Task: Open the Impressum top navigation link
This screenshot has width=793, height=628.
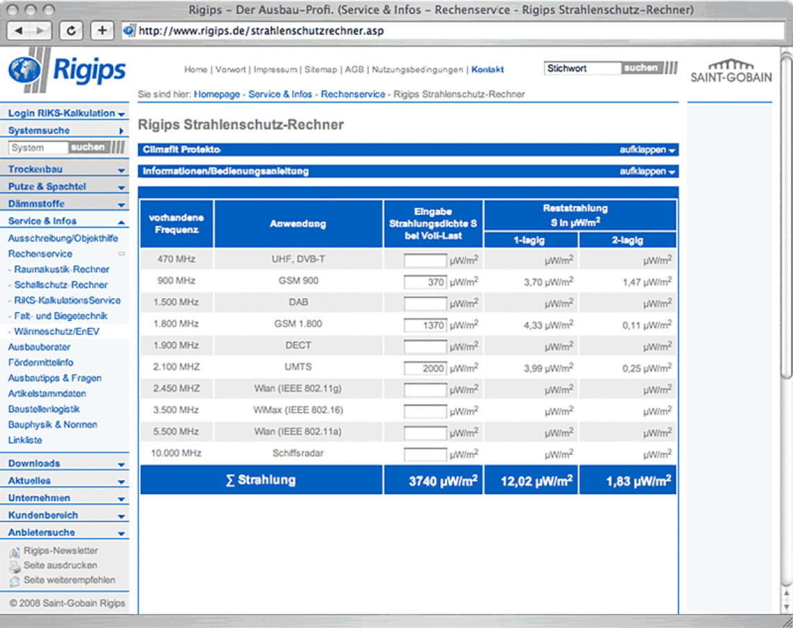Action: [x=275, y=69]
